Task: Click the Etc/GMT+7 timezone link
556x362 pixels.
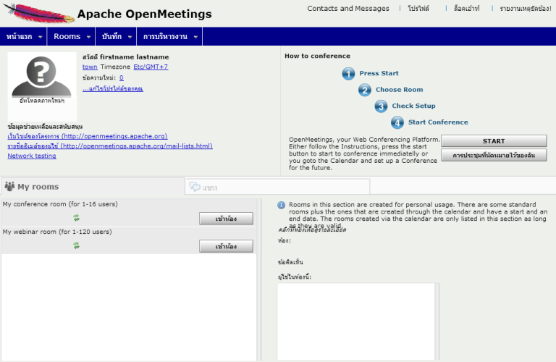Action: pyautogui.click(x=151, y=67)
